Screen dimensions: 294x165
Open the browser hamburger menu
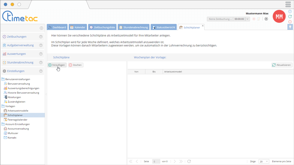coord(288,4)
